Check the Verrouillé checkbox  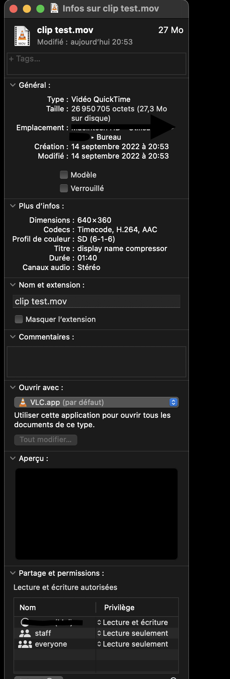tap(64, 188)
